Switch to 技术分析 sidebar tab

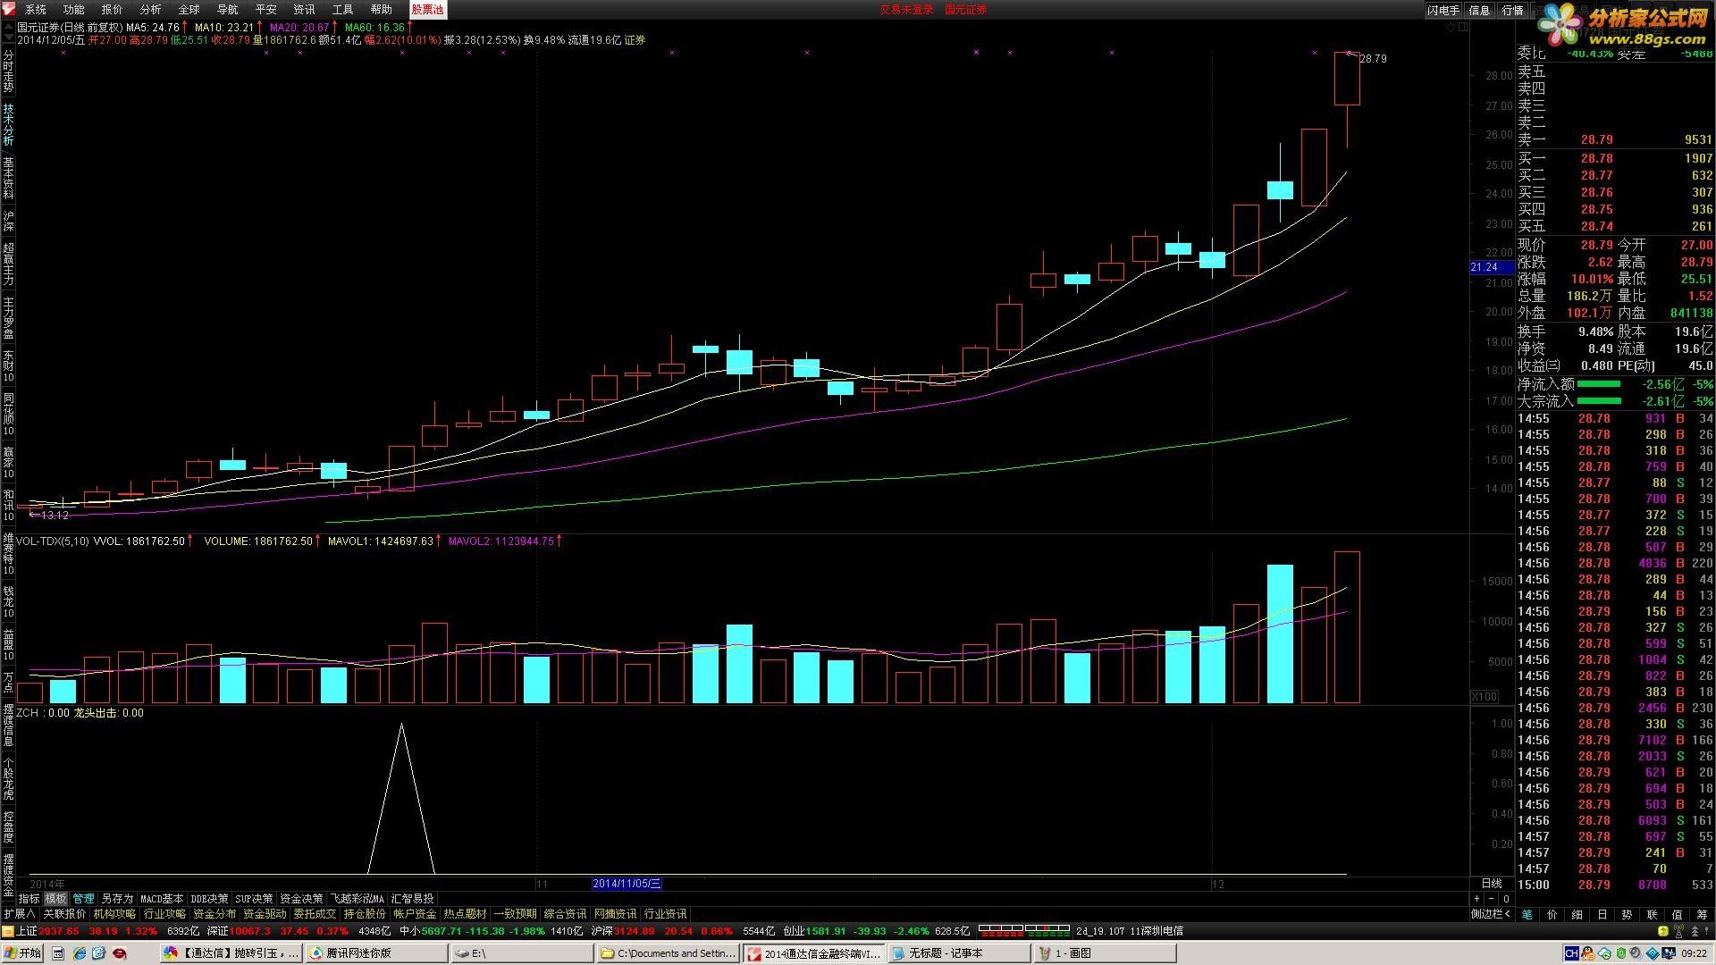8,125
